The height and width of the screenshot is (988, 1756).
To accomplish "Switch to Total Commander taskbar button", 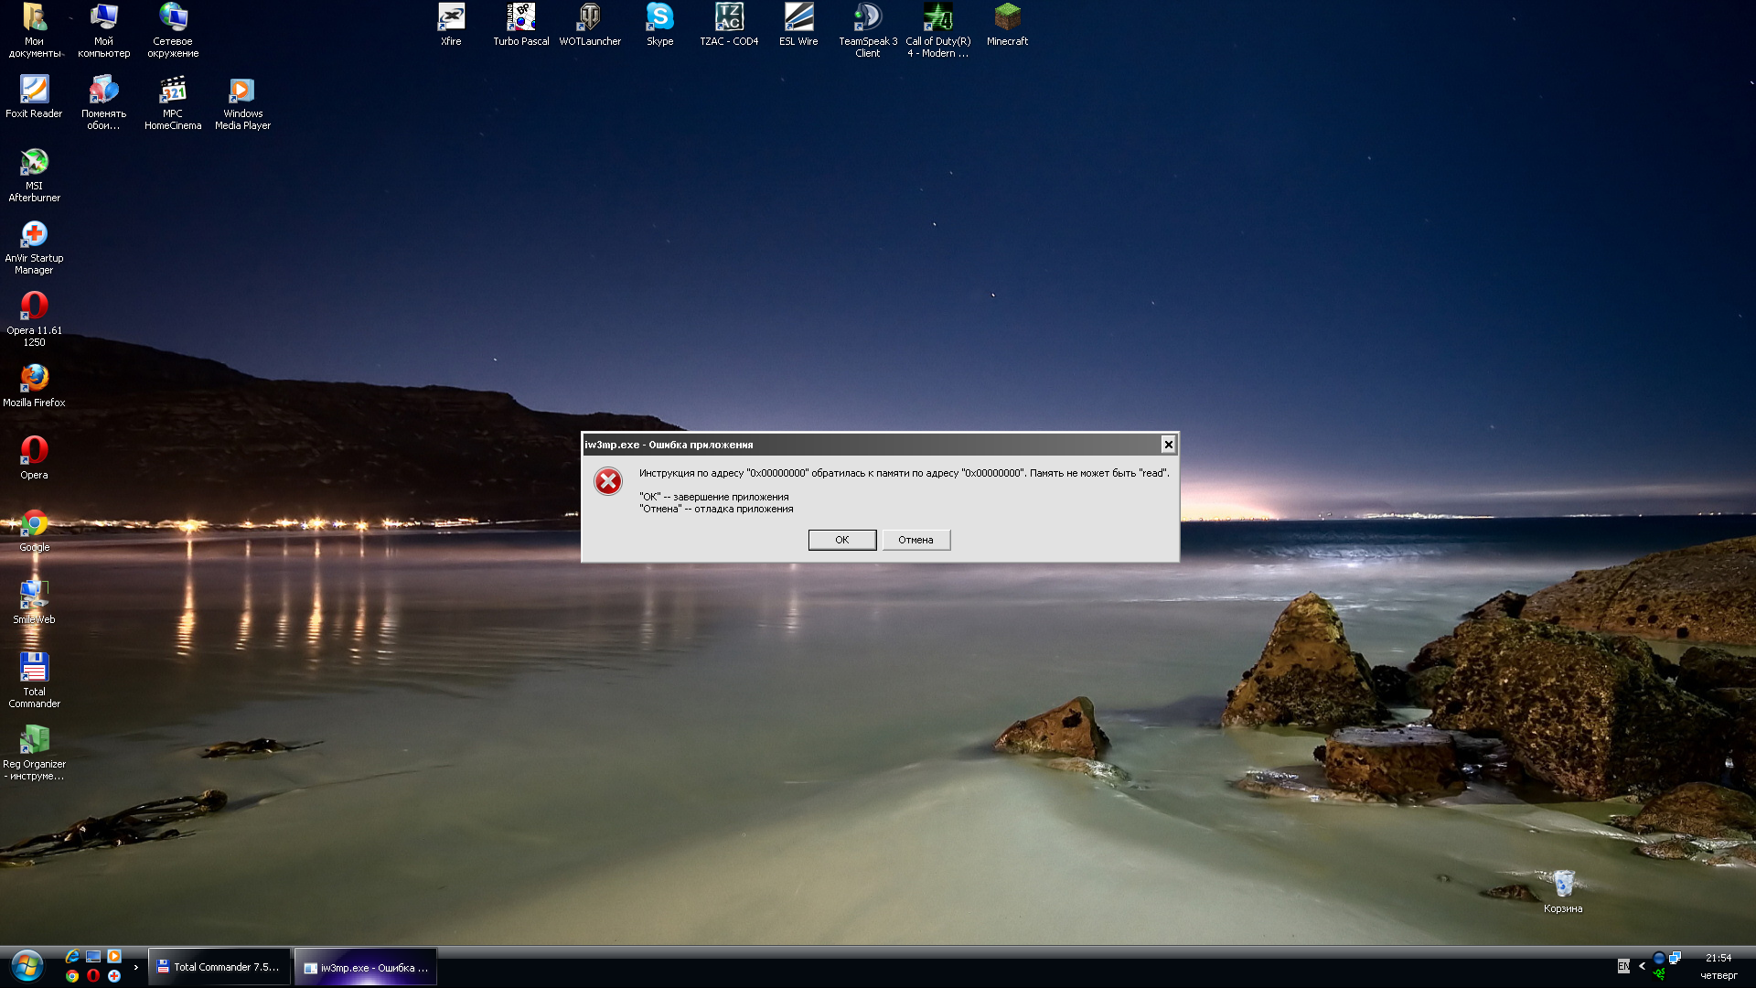I will pyautogui.click(x=219, y=967).
